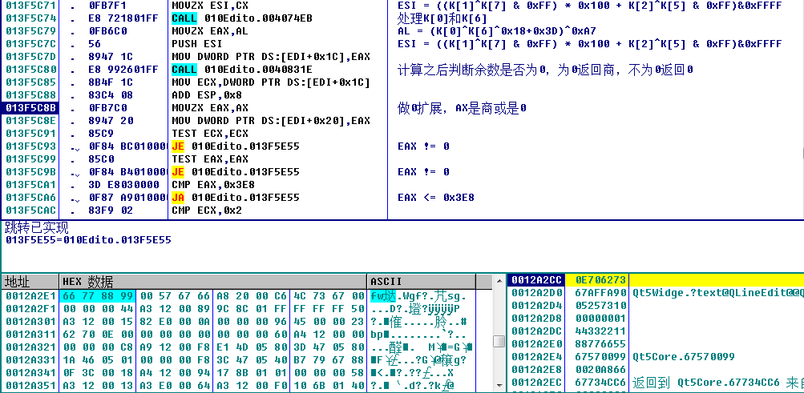
Task: Select the ADD ESP,0x8 instruction
Action: click(x=207, y=95)
